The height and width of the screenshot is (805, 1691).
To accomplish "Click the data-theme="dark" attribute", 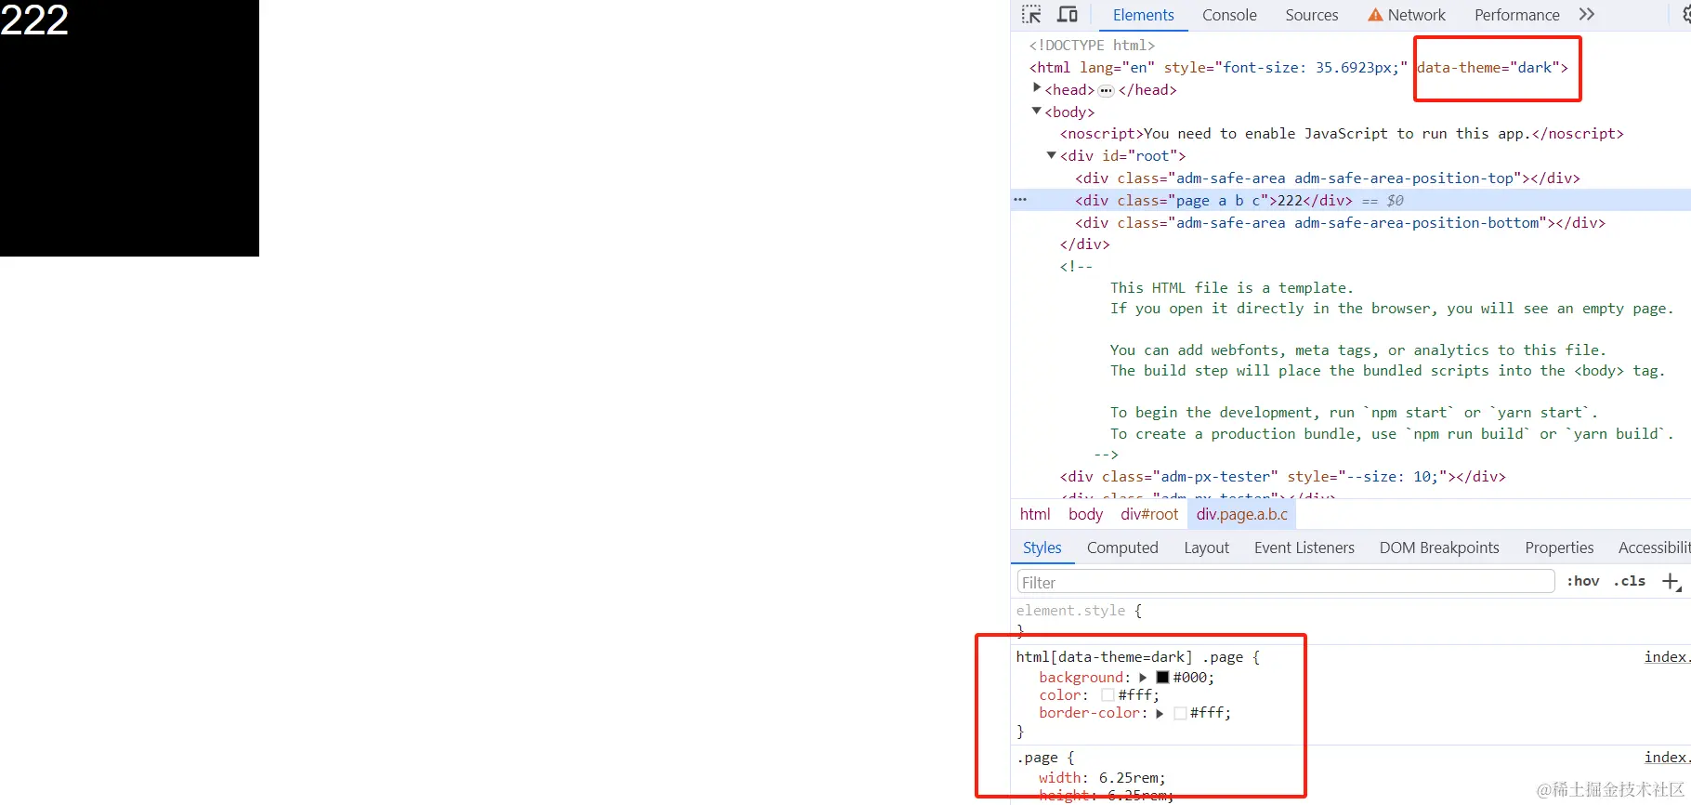I will point(1488,67).
